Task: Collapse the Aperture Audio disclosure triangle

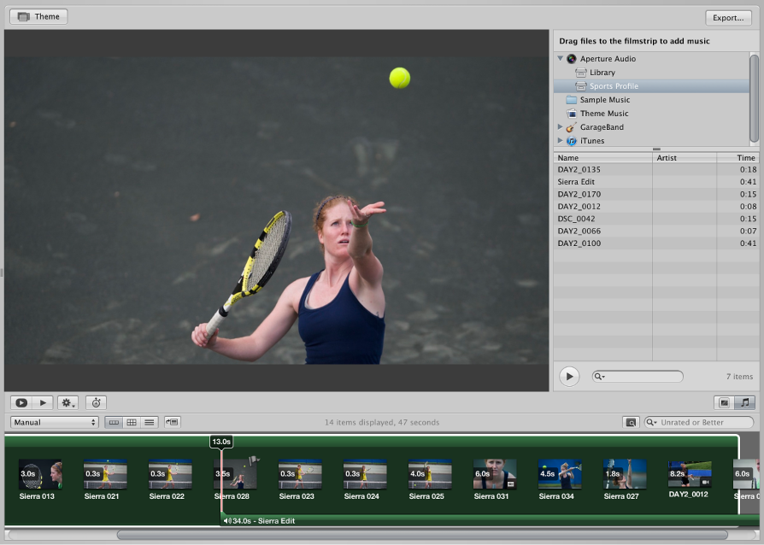Action: click(x=561, y=58)
